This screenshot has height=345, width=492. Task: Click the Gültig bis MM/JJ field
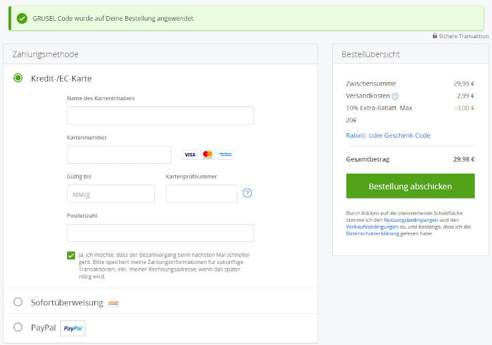111,193
